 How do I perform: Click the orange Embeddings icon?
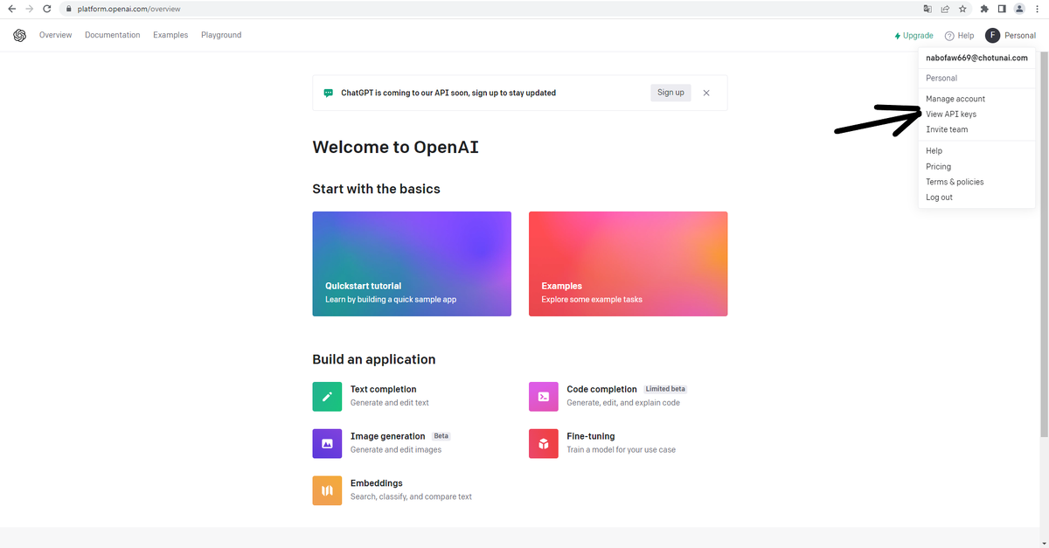pyautogui.click(x=327, y=490)
